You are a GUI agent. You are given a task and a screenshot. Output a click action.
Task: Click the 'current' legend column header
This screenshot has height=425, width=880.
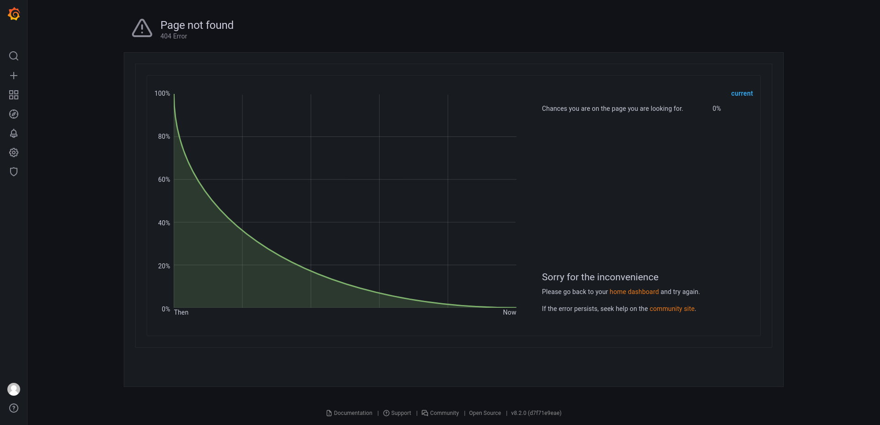coord(742,93)
